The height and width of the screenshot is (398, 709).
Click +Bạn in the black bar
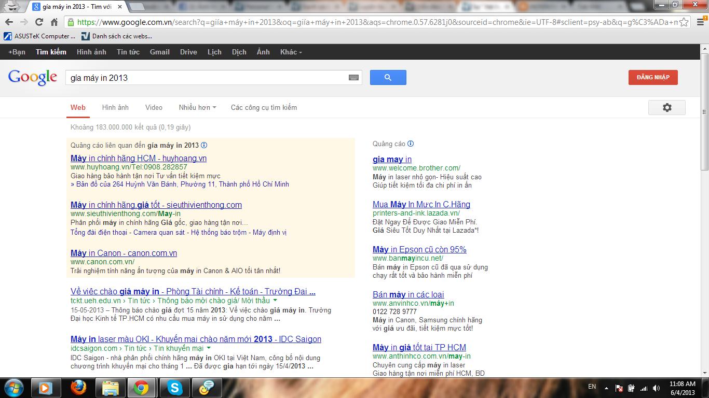click(x=17, y=52)
